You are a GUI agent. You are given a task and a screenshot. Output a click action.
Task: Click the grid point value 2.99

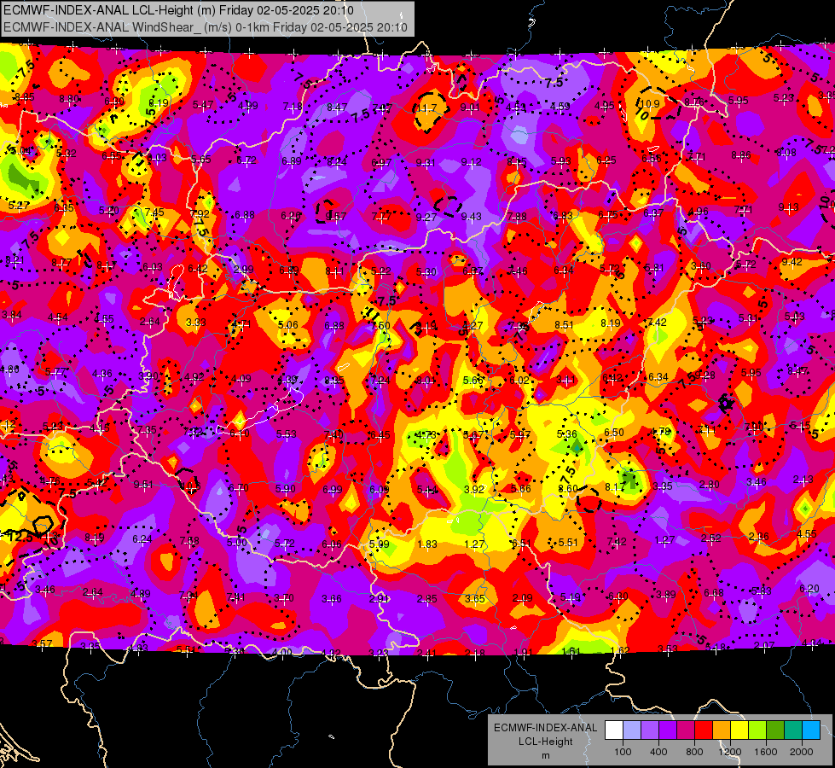(243, 269)
